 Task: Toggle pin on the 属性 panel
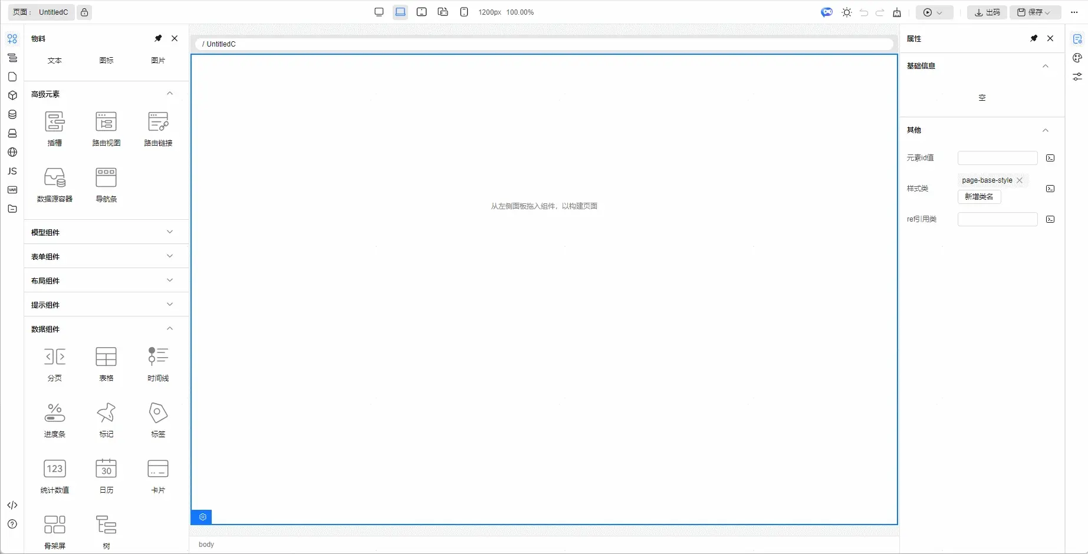(x=1034, y=38)
